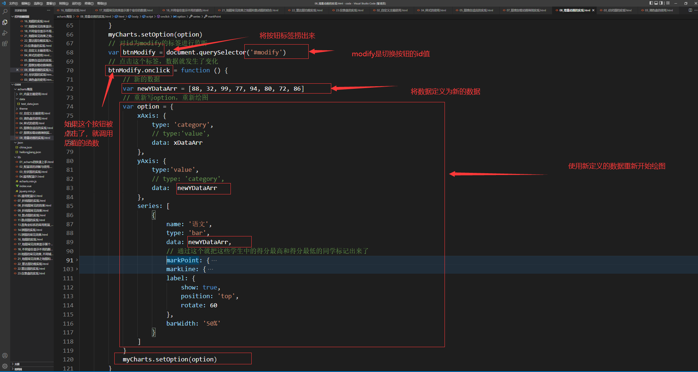Click the customize layout icon
Screen dimensions: 698x372
[668, 3]
